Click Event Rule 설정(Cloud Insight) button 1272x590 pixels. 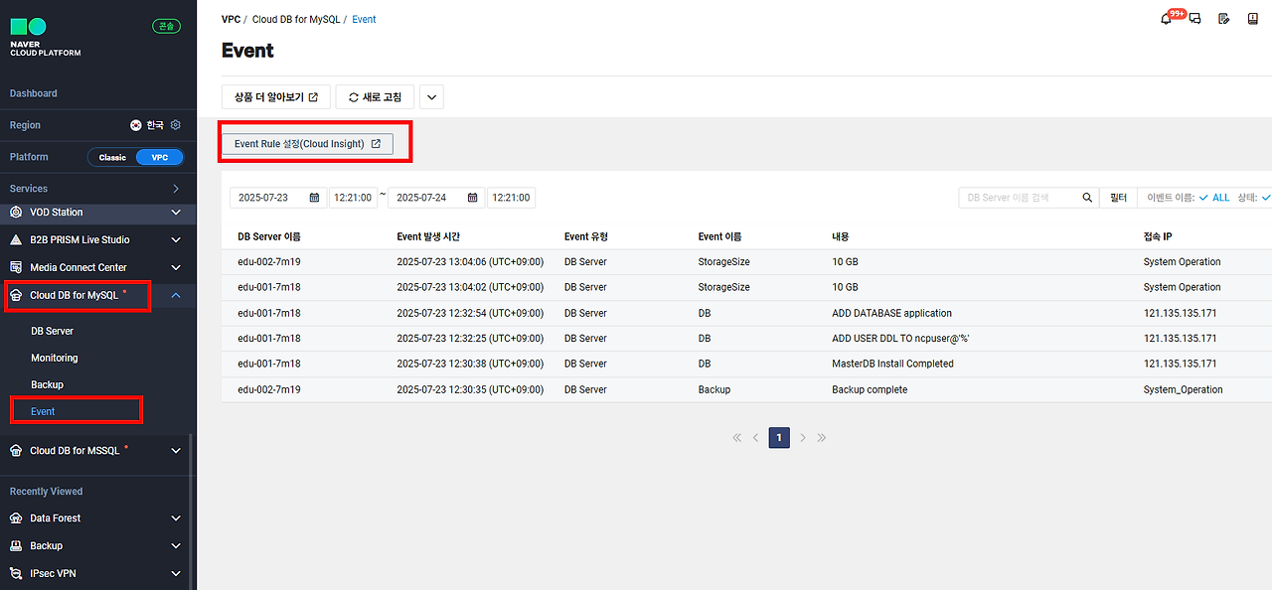(307, 144)
